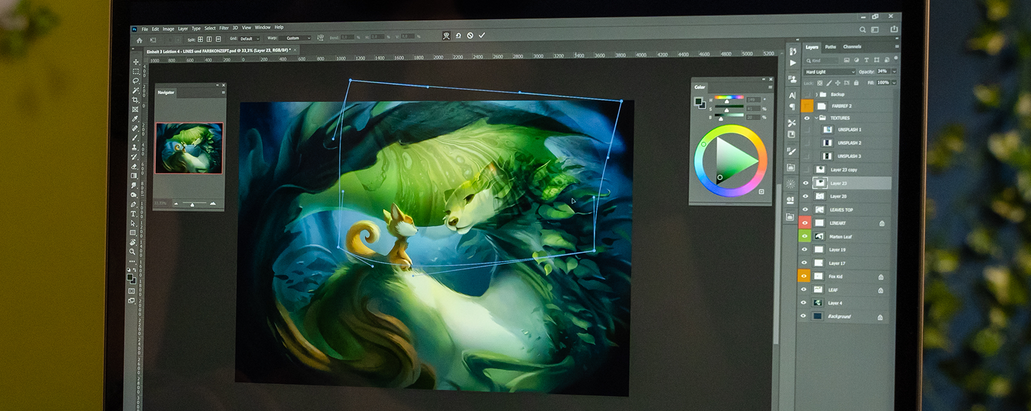Select the Zoom tool in toolbar
This screenshot has height=411, width=1031.
point(132,252)
